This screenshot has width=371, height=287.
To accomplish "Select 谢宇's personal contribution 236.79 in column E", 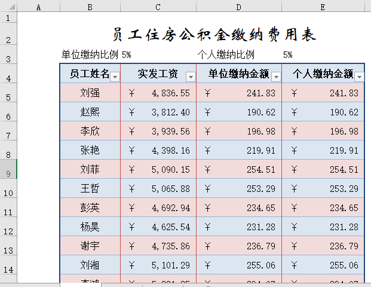I will coord(323,246).
